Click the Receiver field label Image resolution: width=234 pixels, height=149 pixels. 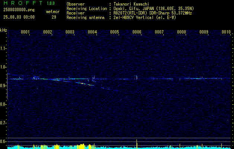pos(76,13)
